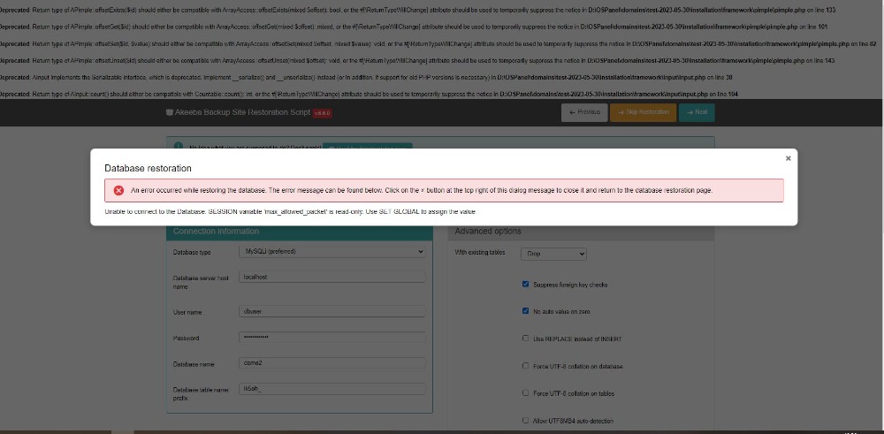Disable No auto value on zero
The image size is (884, 434).
[x=526, y=311]
